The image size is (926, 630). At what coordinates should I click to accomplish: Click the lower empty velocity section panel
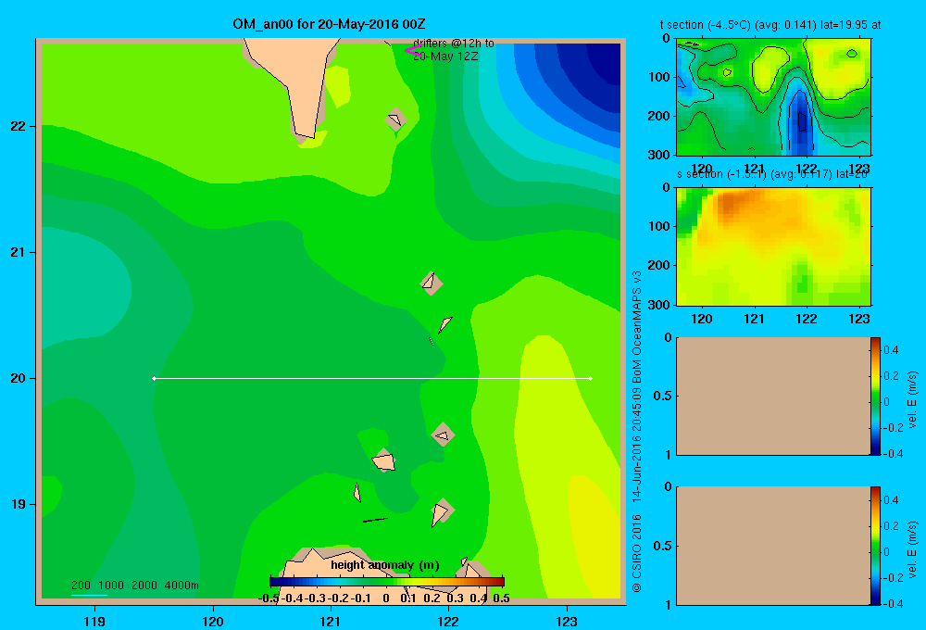point(773,546)
